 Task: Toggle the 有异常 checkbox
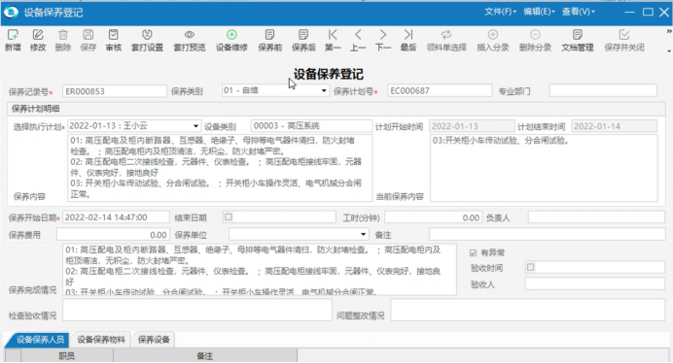pos(473,253)
